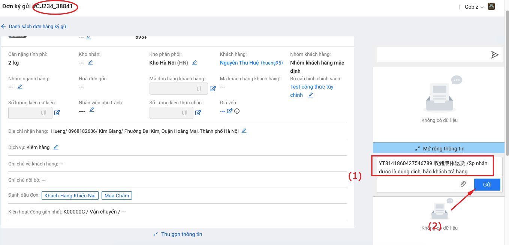Toggle the Khách Hàng Khiếu Nại tag

[x=70, y=195]
